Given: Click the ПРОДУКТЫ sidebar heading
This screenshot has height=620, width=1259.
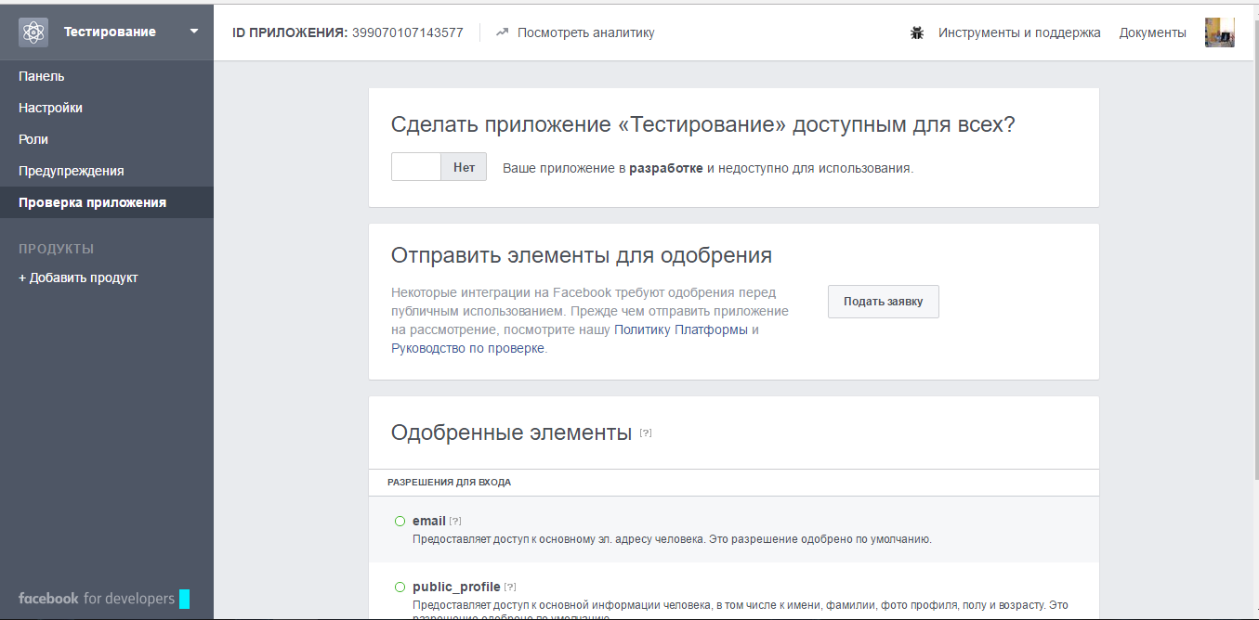Looking at the screenshot, I should point(57,249).
